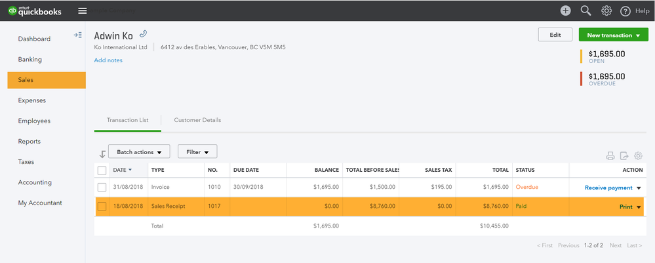
Task: Click the First pagination link
Action: click(545, 245)
